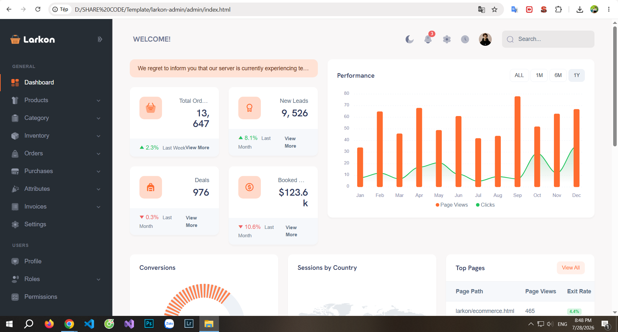
Task: Open Settings menu item label
Action: pos(35,224)
